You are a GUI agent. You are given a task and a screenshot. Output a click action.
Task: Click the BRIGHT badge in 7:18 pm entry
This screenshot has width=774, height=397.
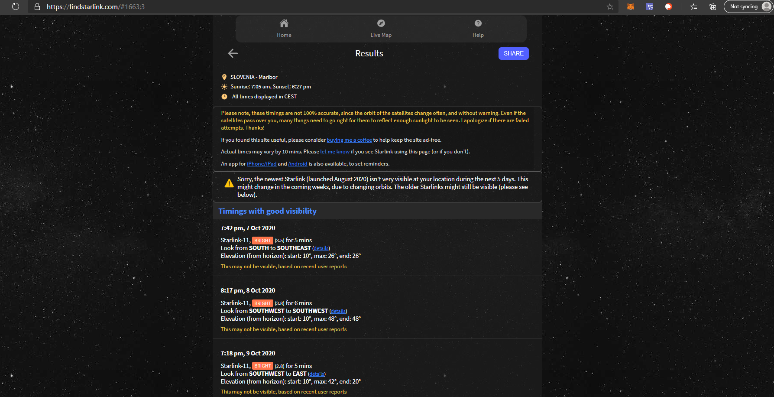(x=262, y=366)
